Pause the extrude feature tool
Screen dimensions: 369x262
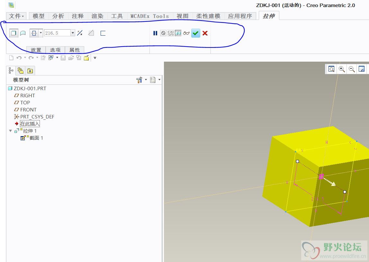pos(155,33)
